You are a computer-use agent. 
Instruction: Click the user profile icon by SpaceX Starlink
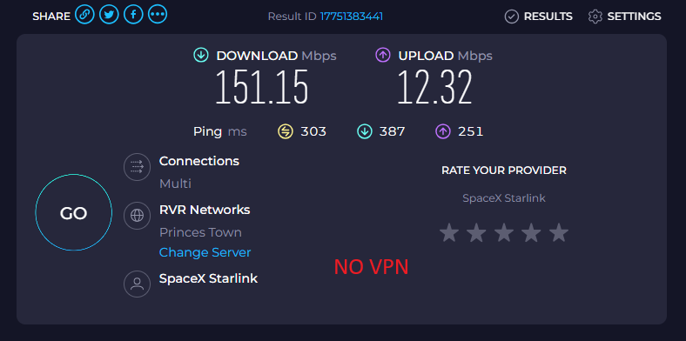137,284
